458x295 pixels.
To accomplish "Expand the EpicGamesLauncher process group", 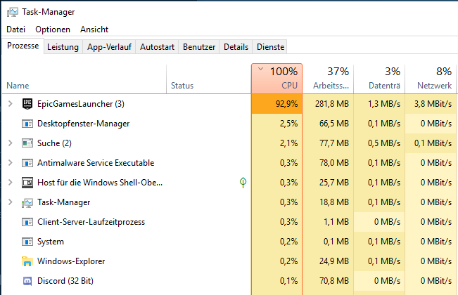I will [10, 104].
